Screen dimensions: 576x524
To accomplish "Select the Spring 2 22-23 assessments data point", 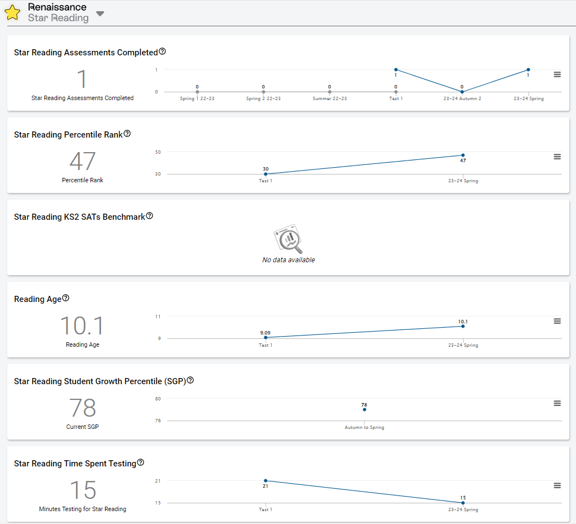I will click(x=263, y=92).
